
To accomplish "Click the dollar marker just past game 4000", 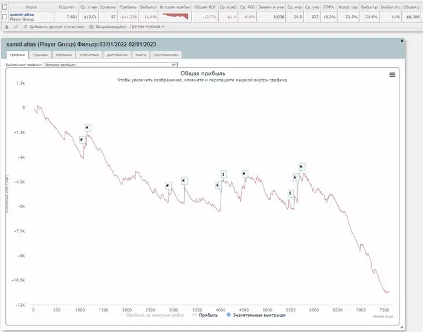I will (x=224, y=174).
